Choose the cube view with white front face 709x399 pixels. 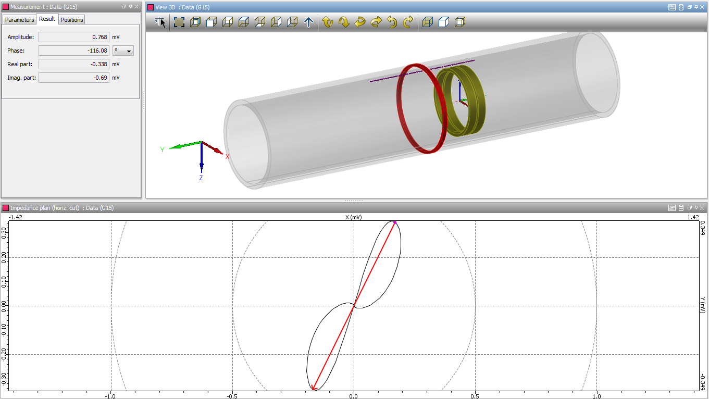click(x=212, y=22)
